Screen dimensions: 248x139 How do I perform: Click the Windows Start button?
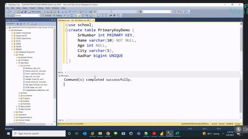[x=8, y=134]
